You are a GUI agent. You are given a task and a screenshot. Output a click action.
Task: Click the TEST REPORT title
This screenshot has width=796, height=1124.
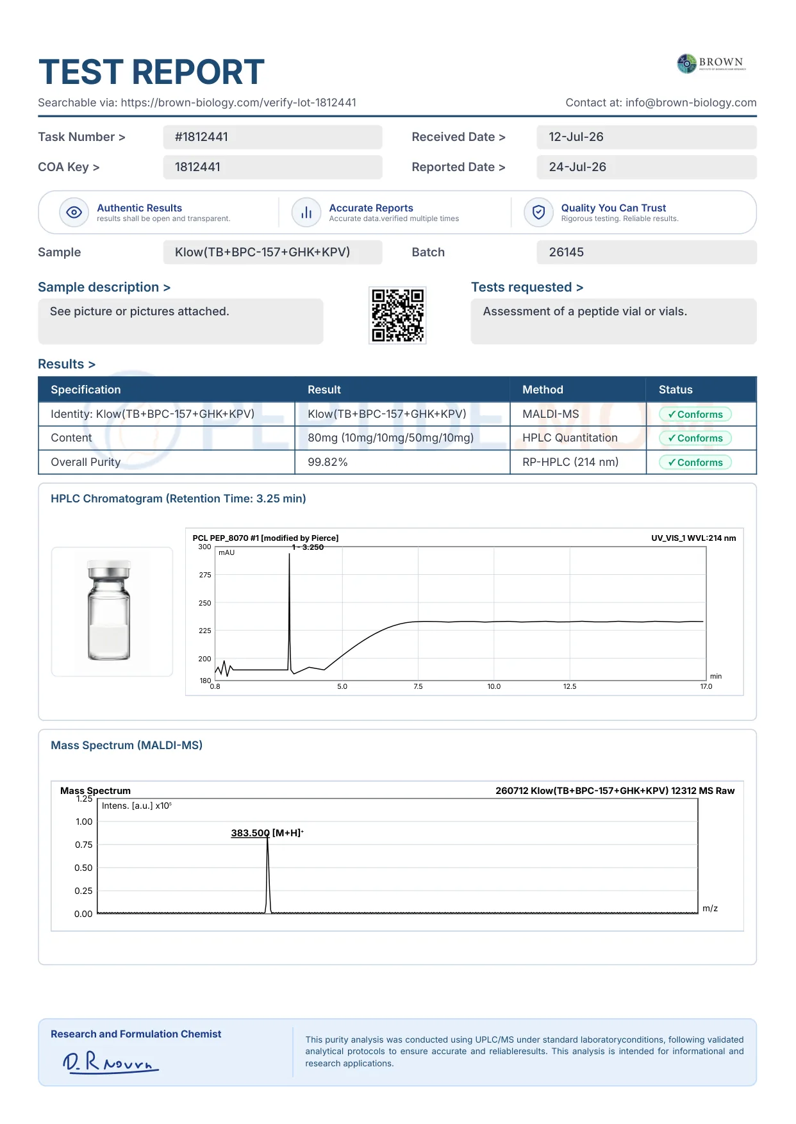point(151,72)
